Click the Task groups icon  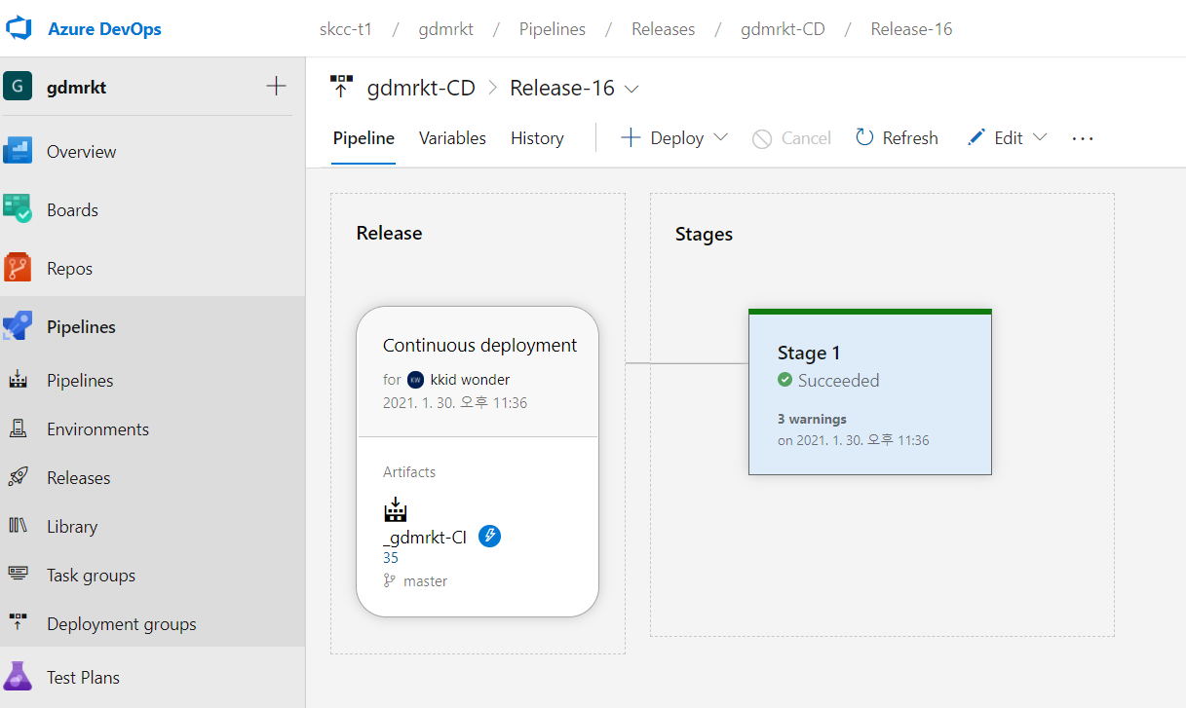coord(18,575)
